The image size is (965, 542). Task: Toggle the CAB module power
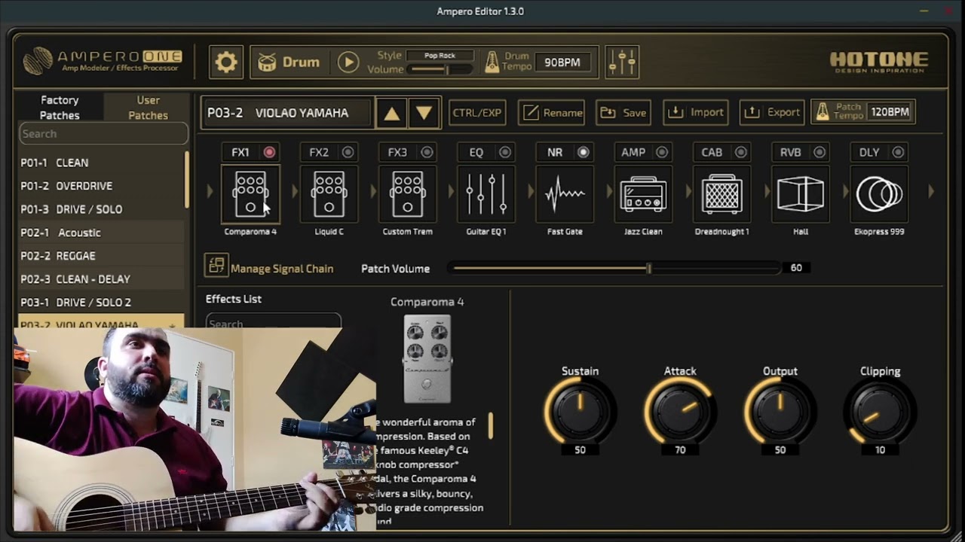[741, 152]
